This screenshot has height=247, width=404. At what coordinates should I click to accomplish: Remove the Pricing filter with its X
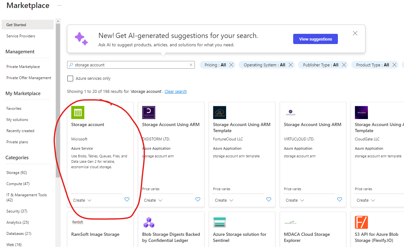[x=231, y=65]
